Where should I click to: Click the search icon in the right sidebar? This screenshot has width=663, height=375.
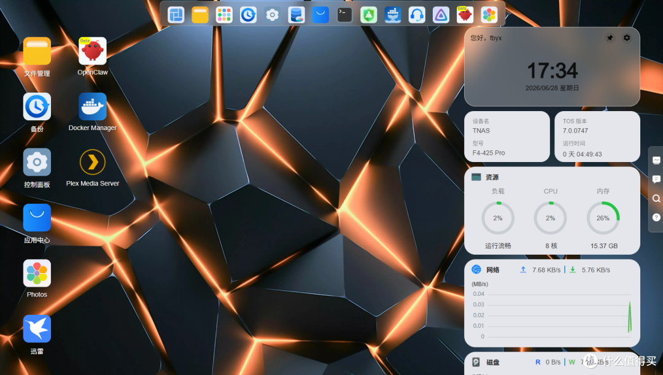click(x=656, y=198)
